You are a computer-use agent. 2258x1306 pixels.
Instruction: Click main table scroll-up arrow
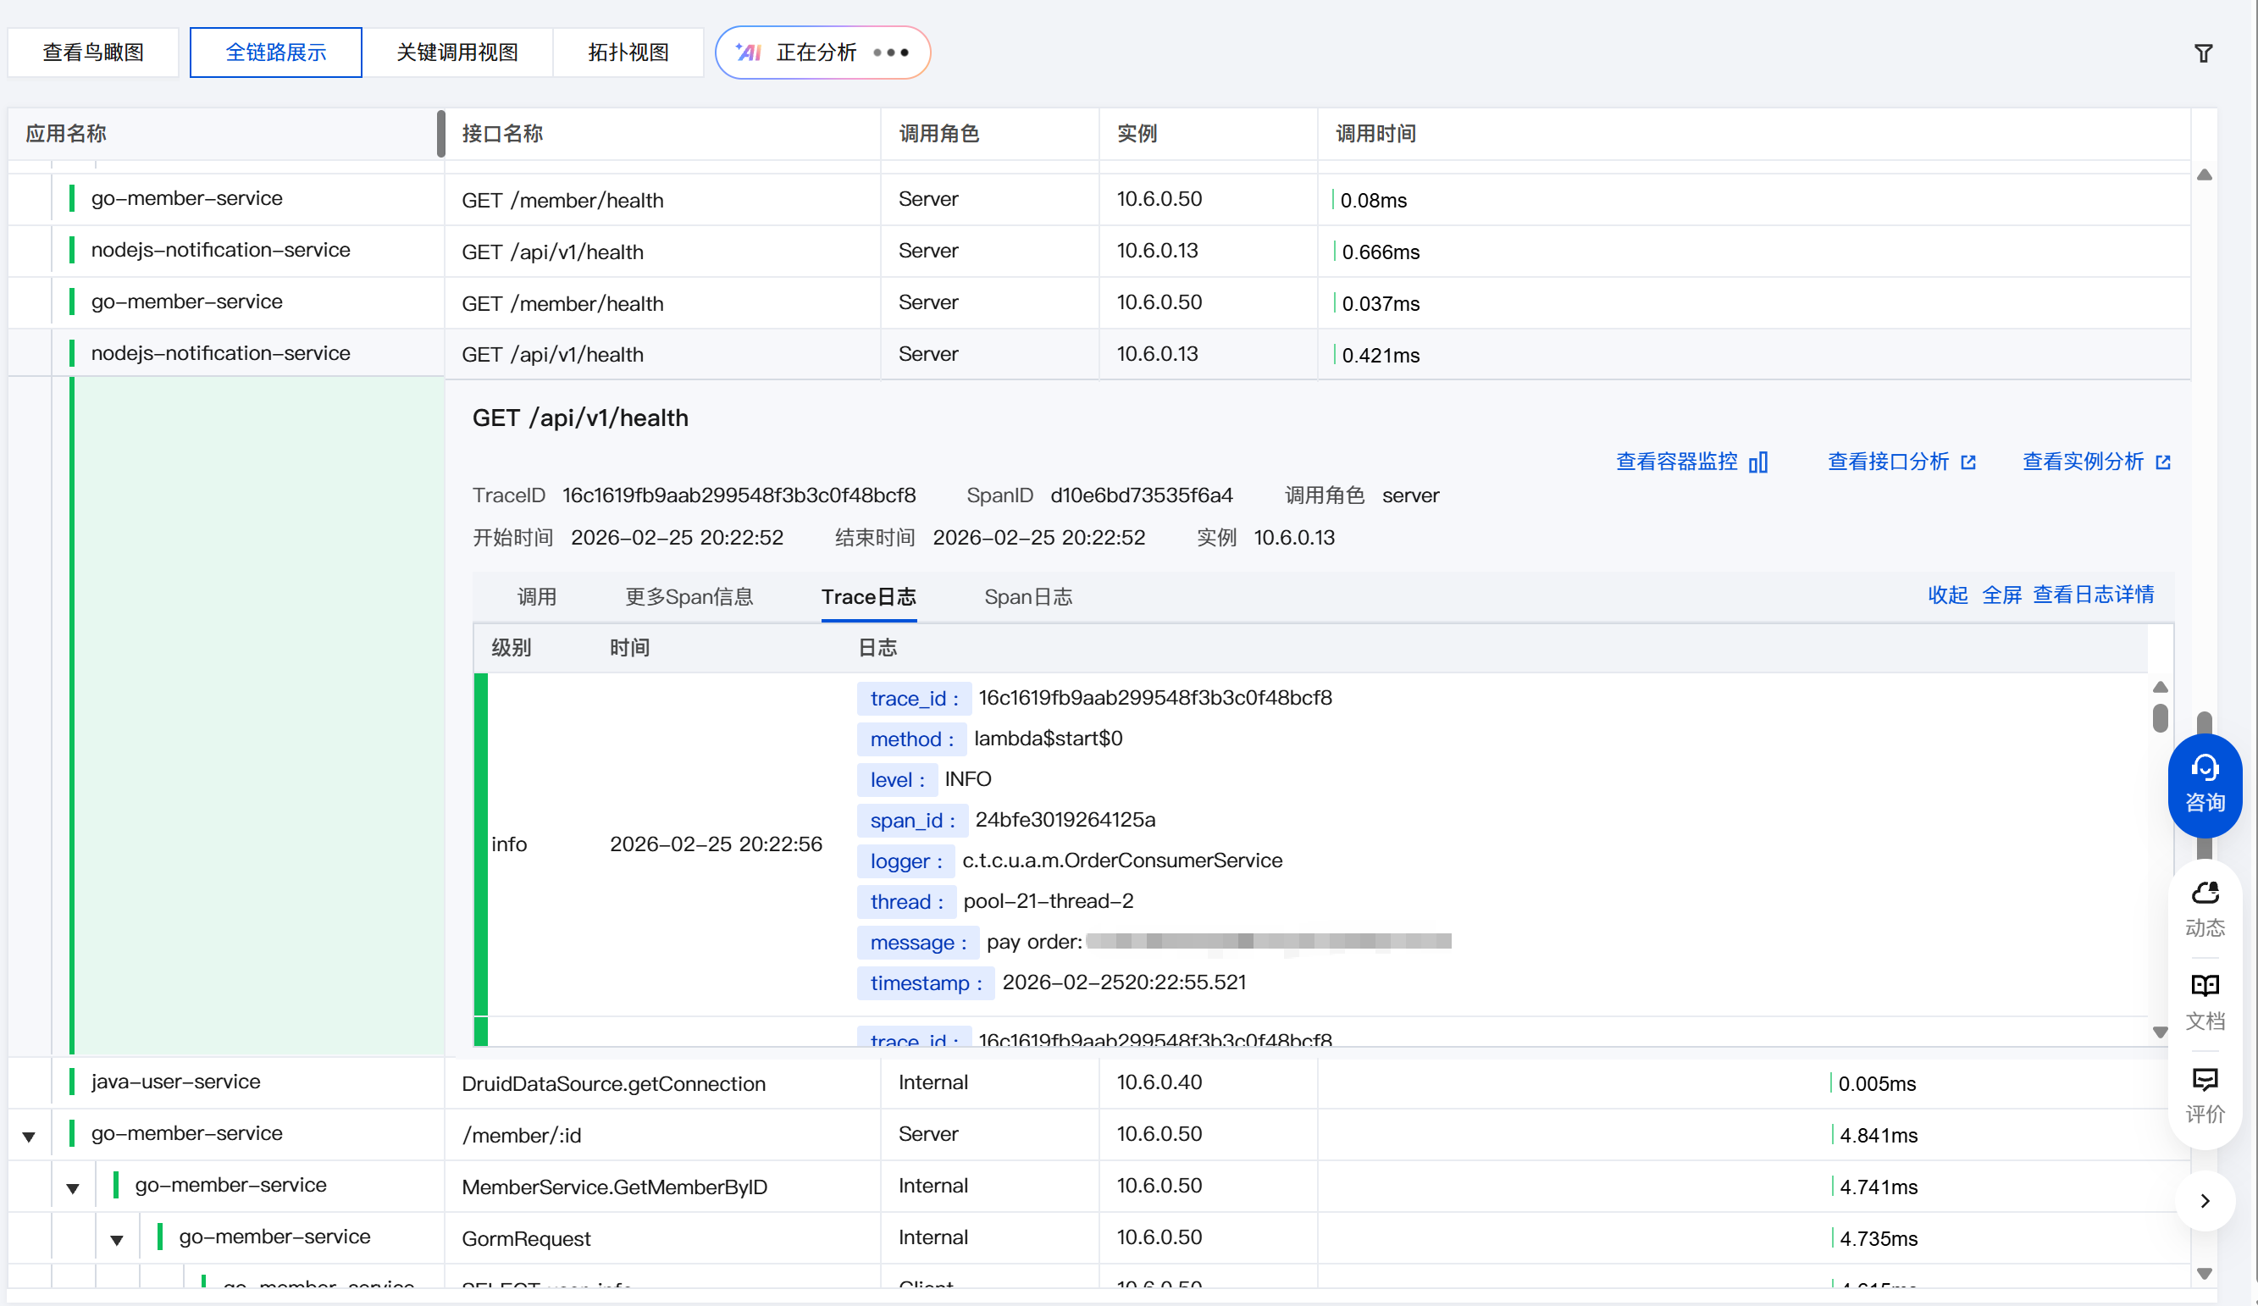(2205, 175)
